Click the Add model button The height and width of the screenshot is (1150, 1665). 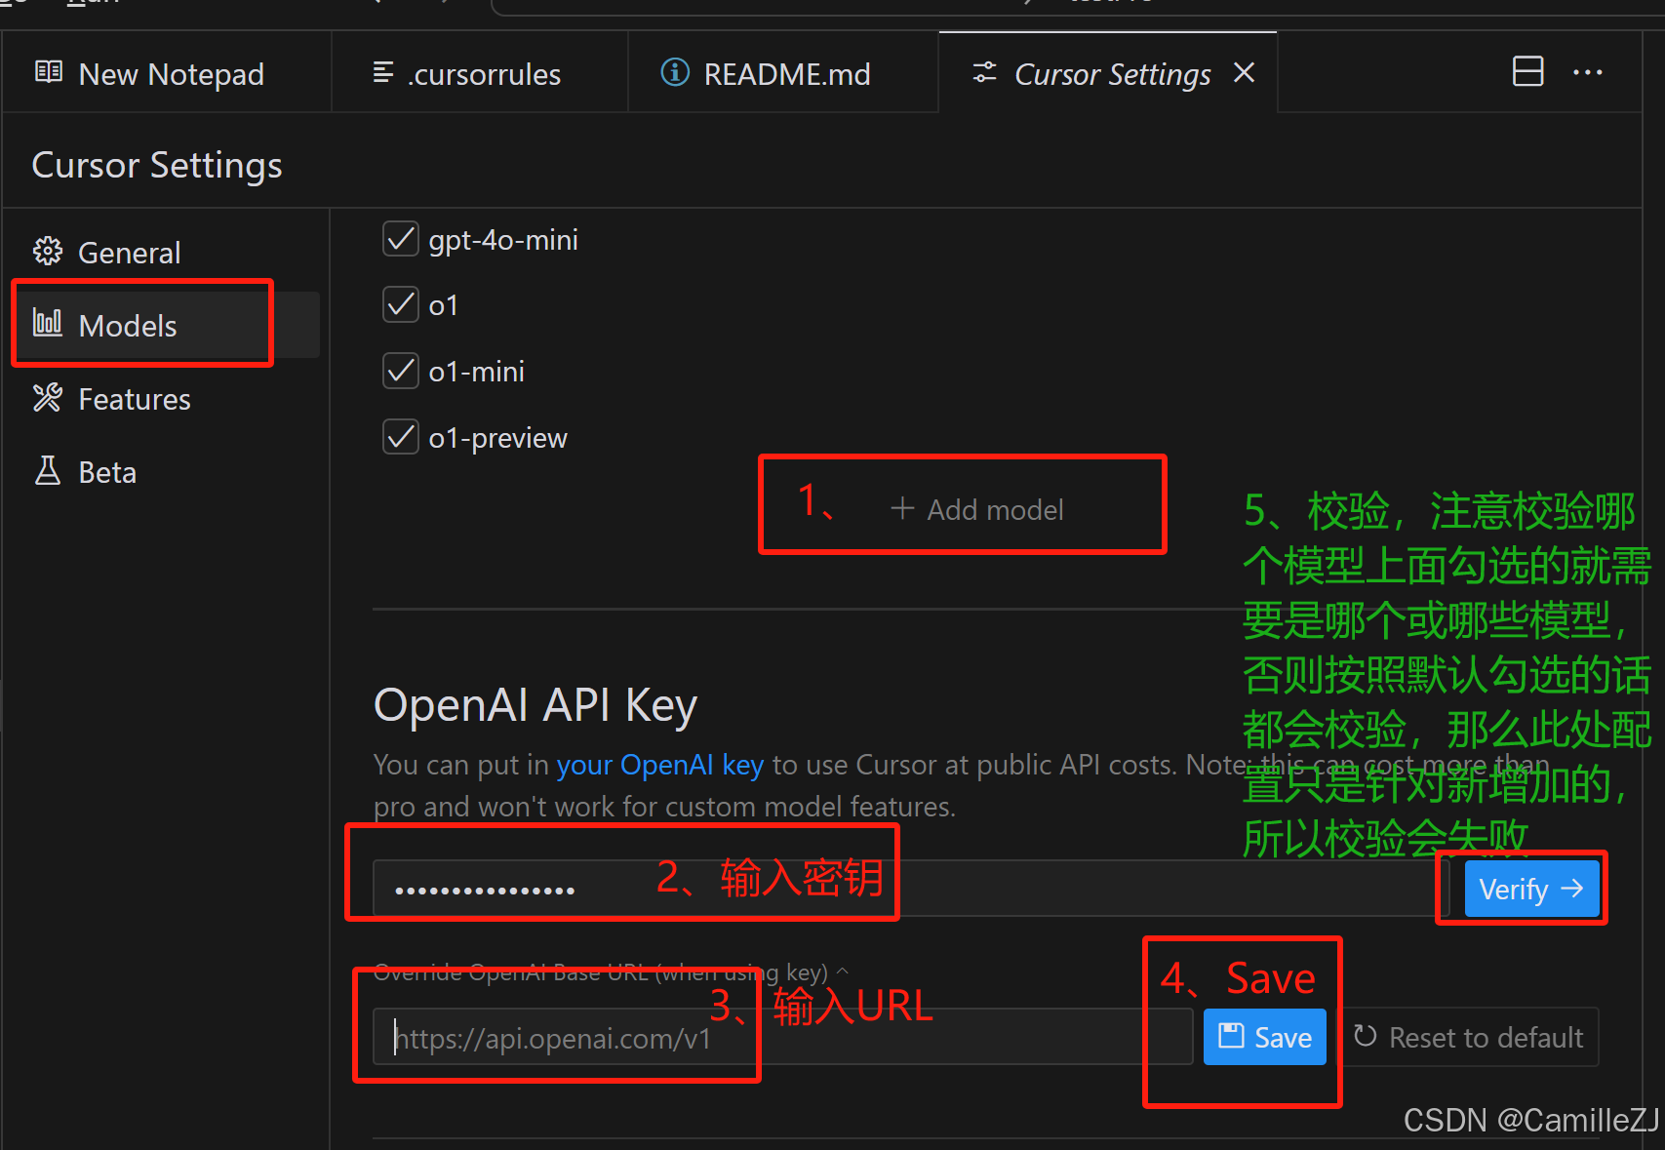pyautogui.click(x=976, y=509)
